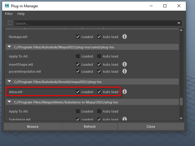195x146 pixels.
Task: Click the Maya logo in title bar
Action: coord(7,6)
